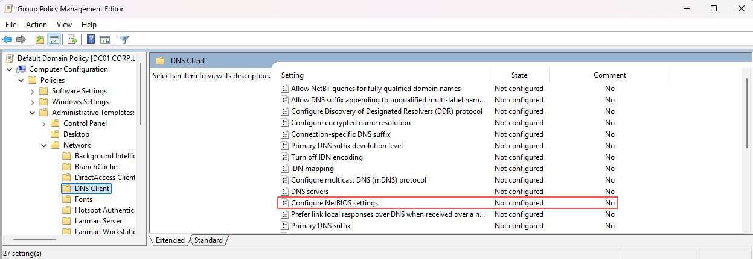This screenshot has width=753, height=259.
Task: Click policy icon beside DNS servers
Action: coord(285,192)
